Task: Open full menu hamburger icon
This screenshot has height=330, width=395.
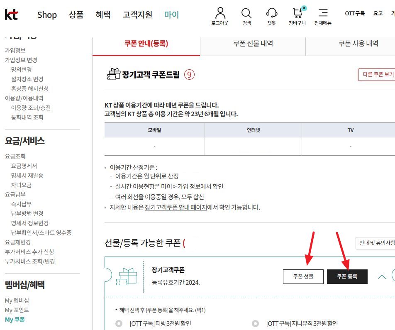Action: (323, 12)
